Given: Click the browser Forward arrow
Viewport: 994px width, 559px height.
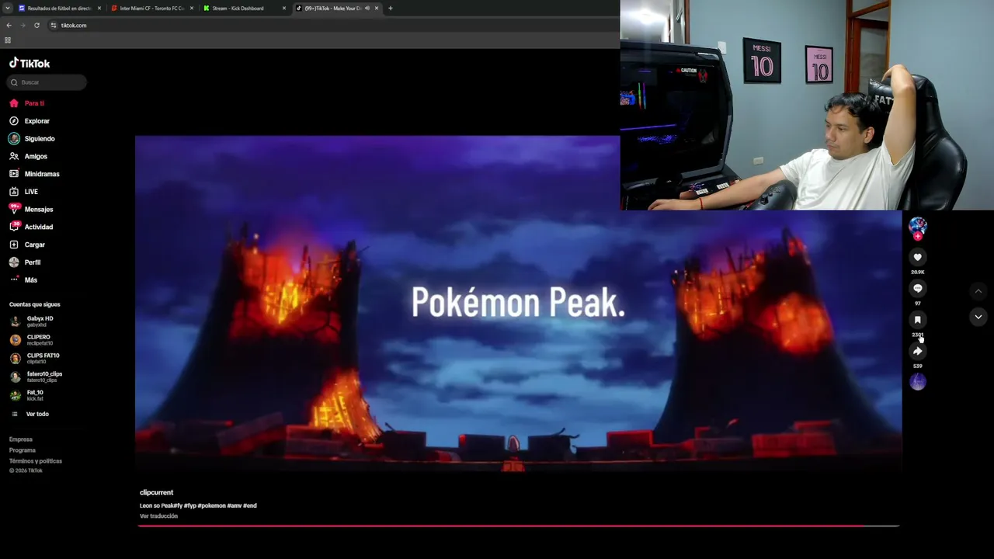Looking at the screenshot, I should click(x=23, y=25).
